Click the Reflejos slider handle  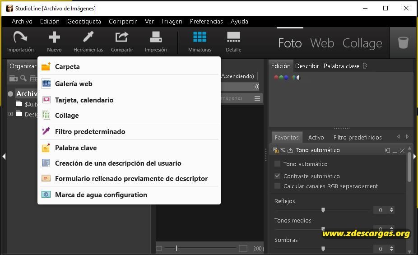pos(323,210)
